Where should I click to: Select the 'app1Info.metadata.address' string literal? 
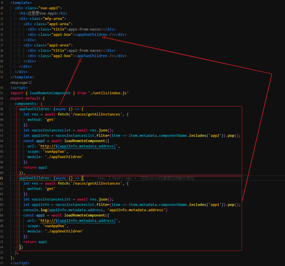click(x=136, y=210)
